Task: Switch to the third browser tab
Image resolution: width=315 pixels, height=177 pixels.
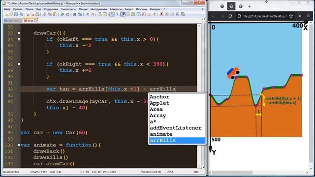Action: [241, 6]
